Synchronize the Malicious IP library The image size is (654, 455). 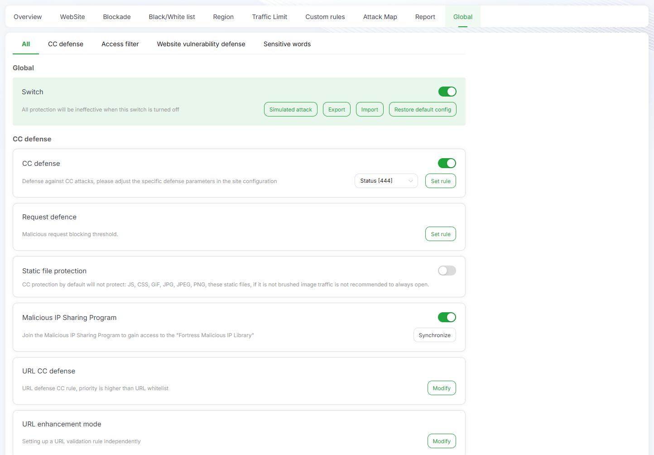(x=434, y=335)
